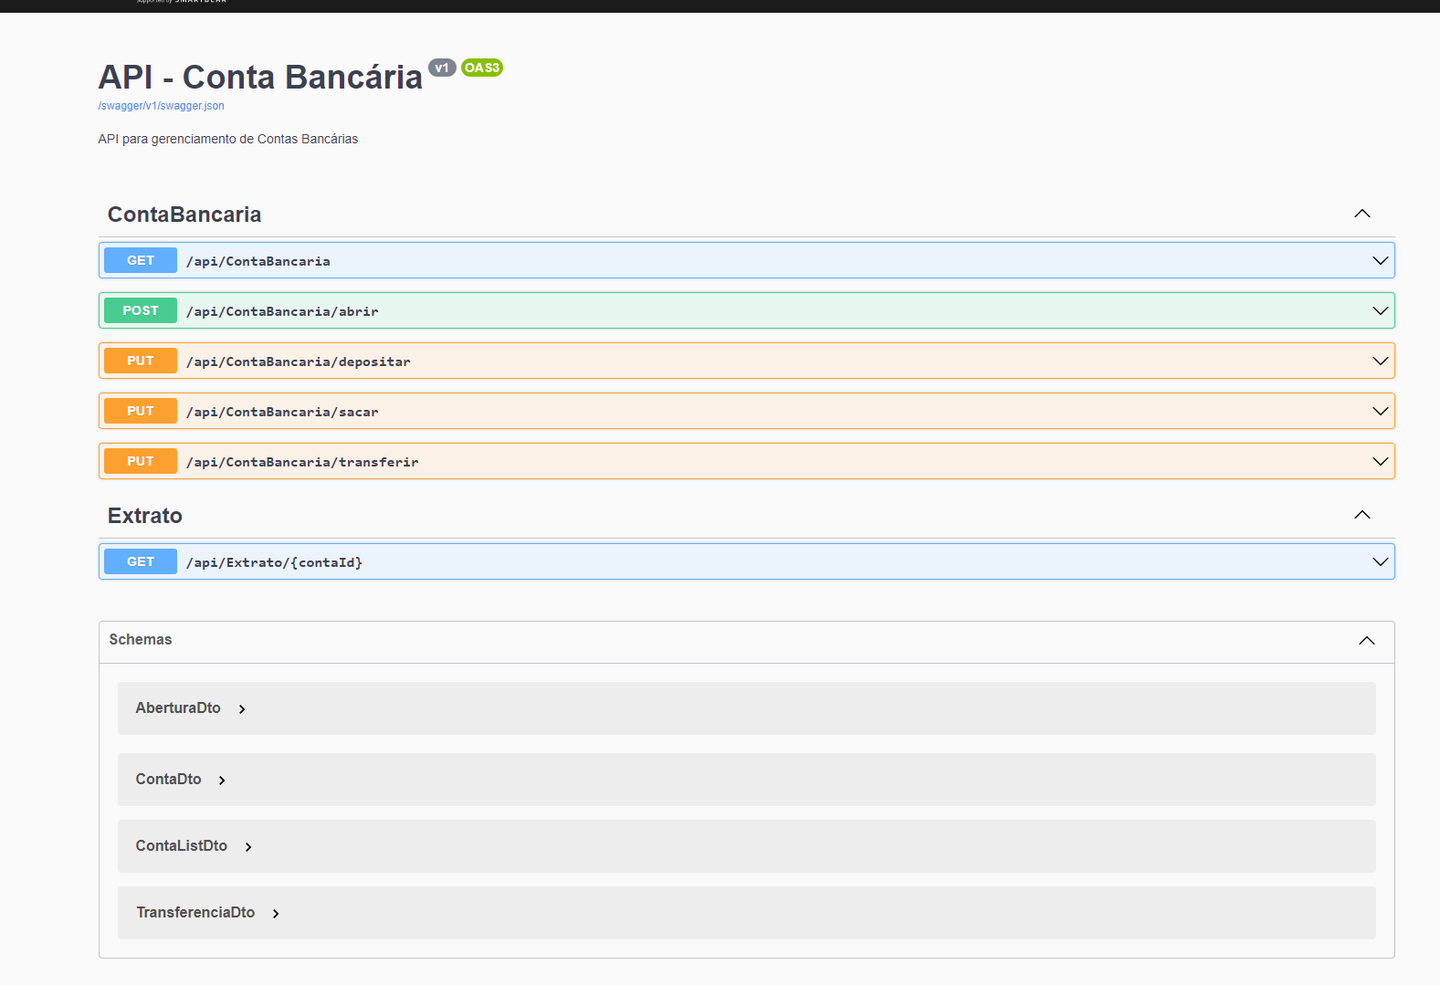The width and height of the screenshot is (1440, 985).
Task: Open the /swagger/v1/swagger.json link
Action: [x=161, y=106]
